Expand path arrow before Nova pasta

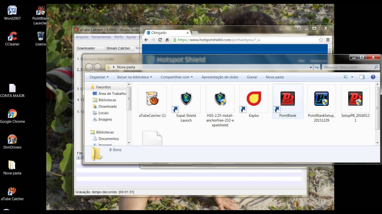[x=114, y=67]
